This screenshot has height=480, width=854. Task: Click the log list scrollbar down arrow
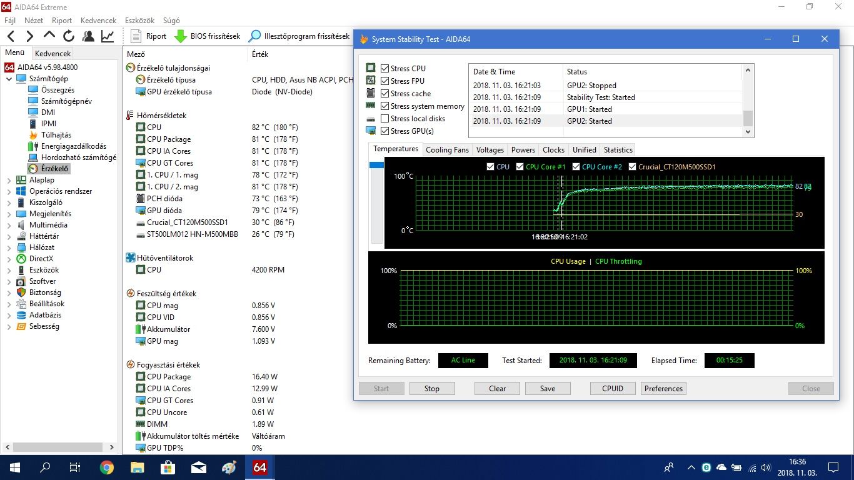(x=748, y=132)
